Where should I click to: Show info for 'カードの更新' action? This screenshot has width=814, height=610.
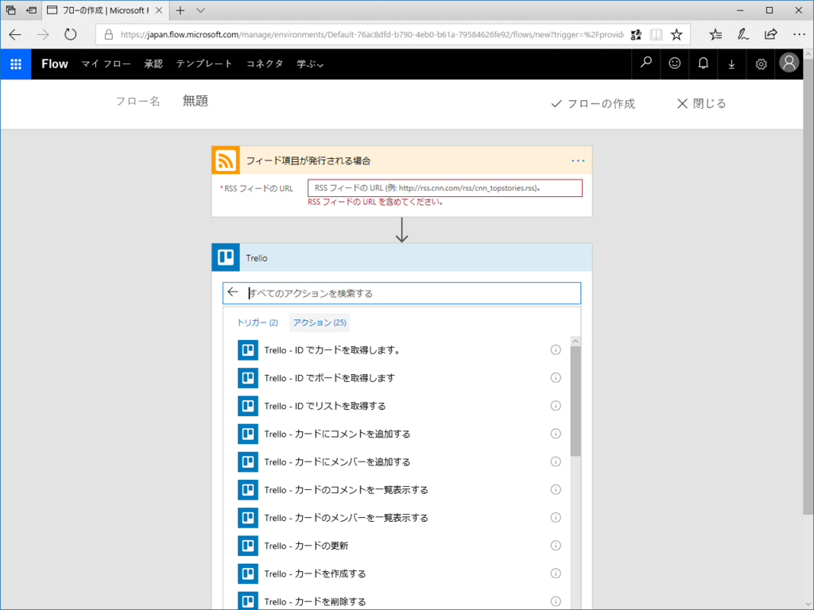tap(556, 546)
